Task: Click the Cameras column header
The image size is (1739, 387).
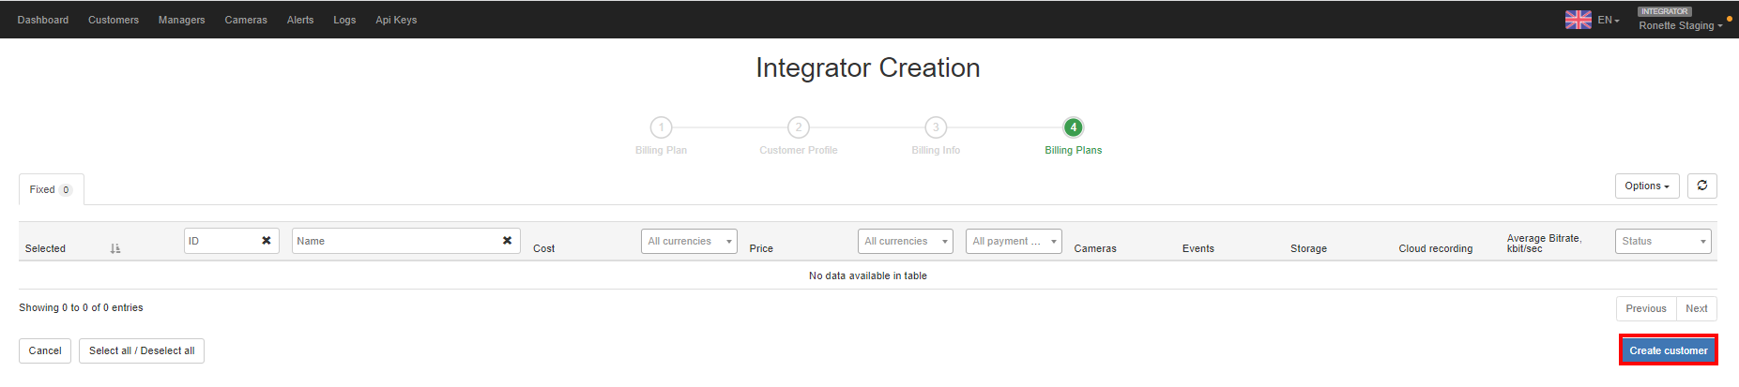Action: 1095,248
